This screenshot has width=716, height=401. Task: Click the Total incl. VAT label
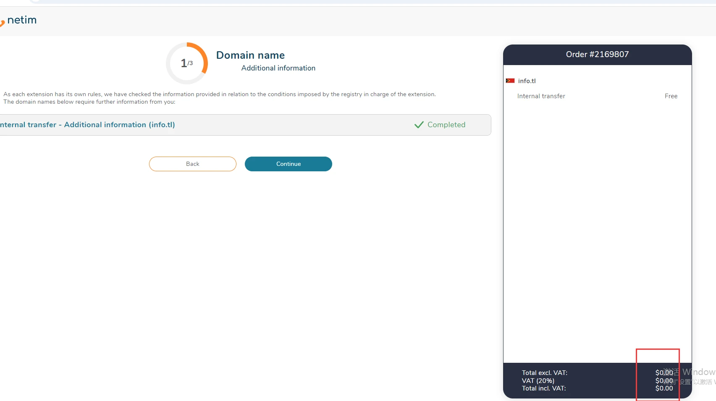(x=544, y=388)
